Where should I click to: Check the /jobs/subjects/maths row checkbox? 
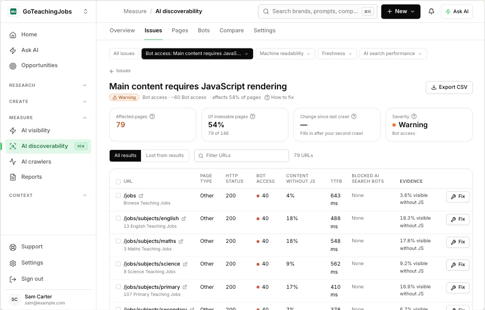click(x=118, y=241)
